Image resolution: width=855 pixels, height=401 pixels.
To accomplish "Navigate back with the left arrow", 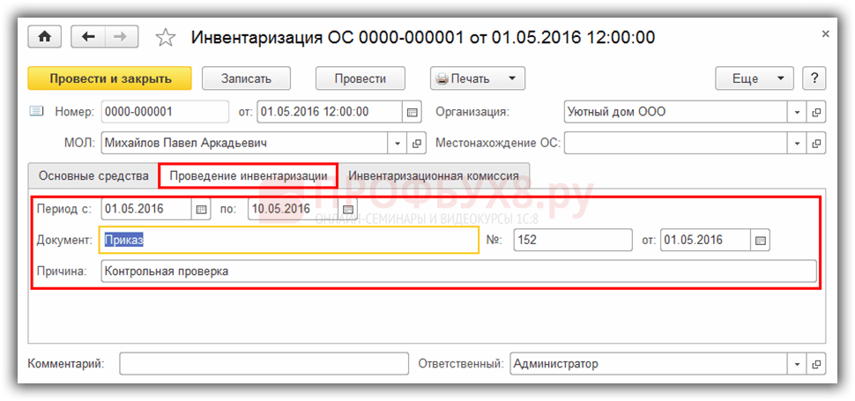I will click(x=88, y=36).
